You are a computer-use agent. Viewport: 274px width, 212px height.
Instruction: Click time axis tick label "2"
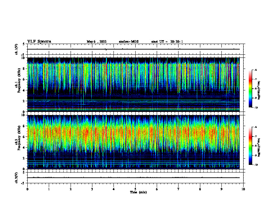(x=71, y=189)
